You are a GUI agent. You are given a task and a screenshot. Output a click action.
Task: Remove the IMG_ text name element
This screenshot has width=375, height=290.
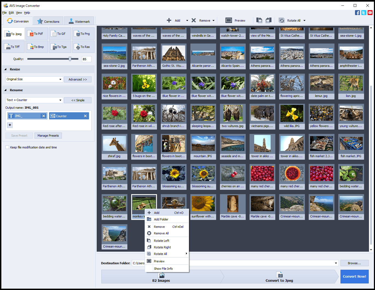pyautogui.click(x=44, y=116)
